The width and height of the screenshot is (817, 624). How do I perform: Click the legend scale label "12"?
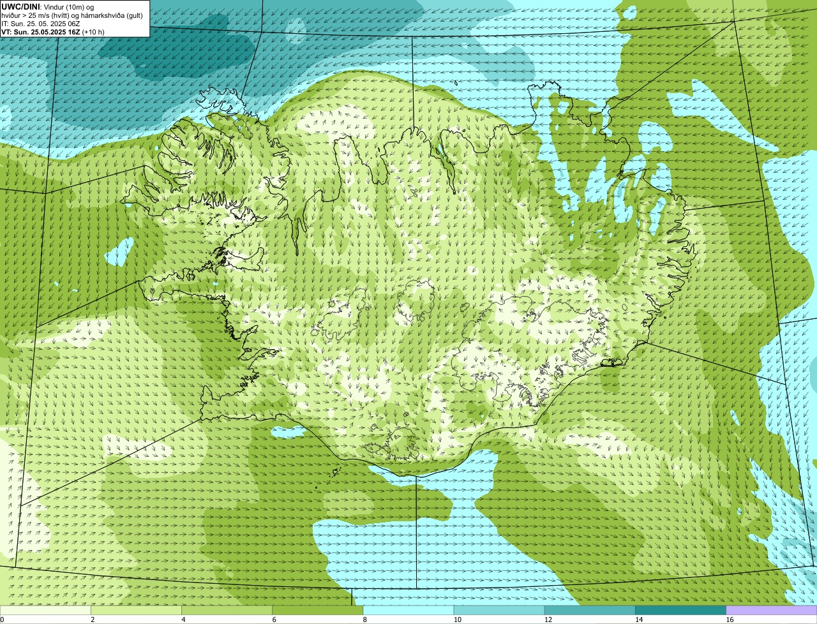[548, 620]
